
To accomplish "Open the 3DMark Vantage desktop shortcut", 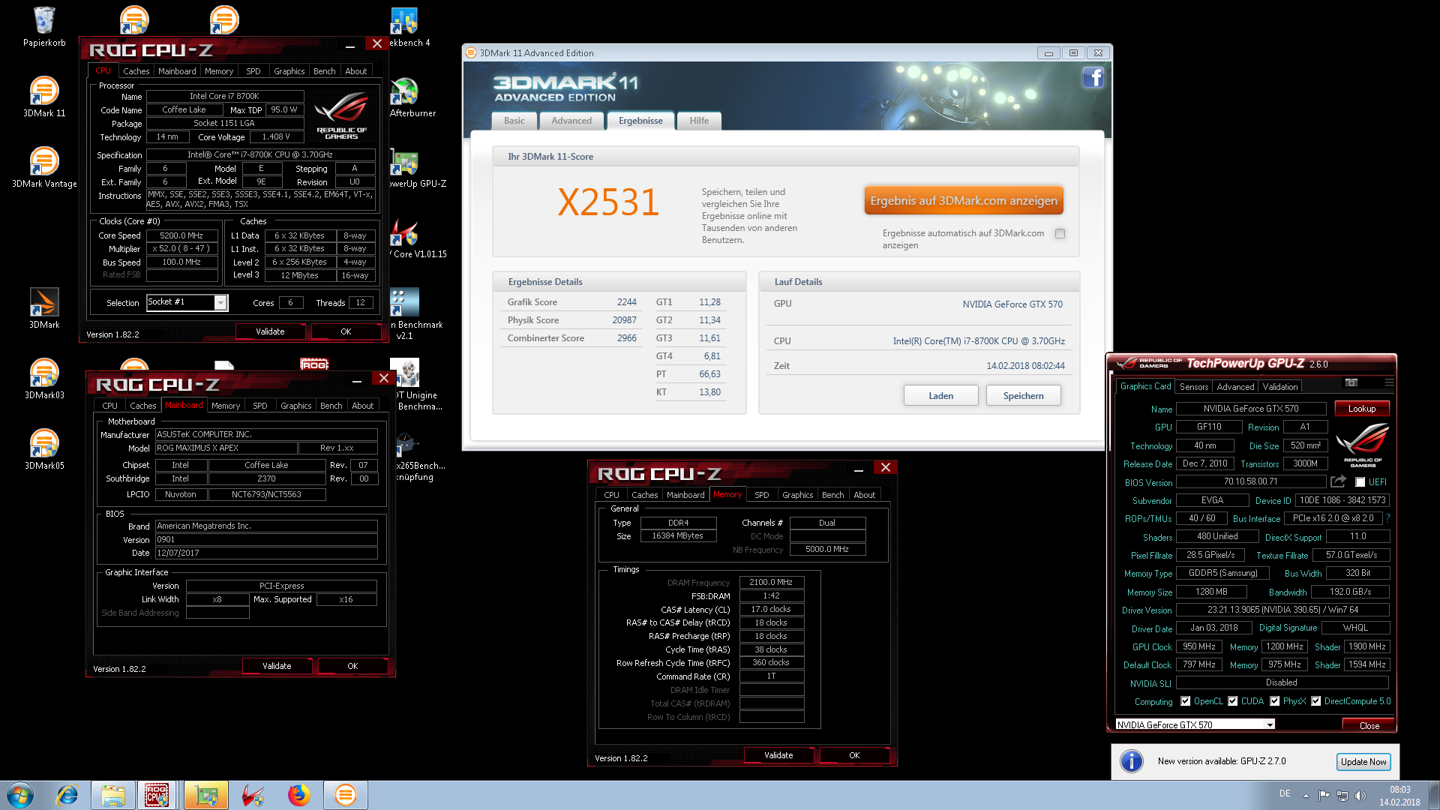I will click(x=44, y=167).
